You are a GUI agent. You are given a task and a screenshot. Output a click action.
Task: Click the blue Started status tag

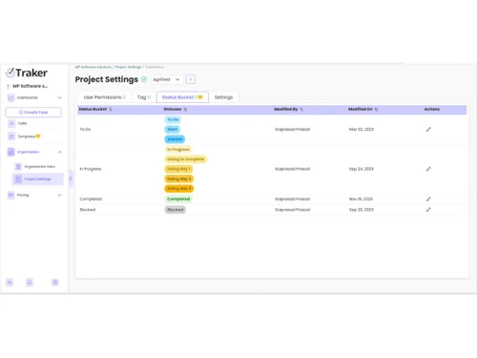(x=175, y=139)
